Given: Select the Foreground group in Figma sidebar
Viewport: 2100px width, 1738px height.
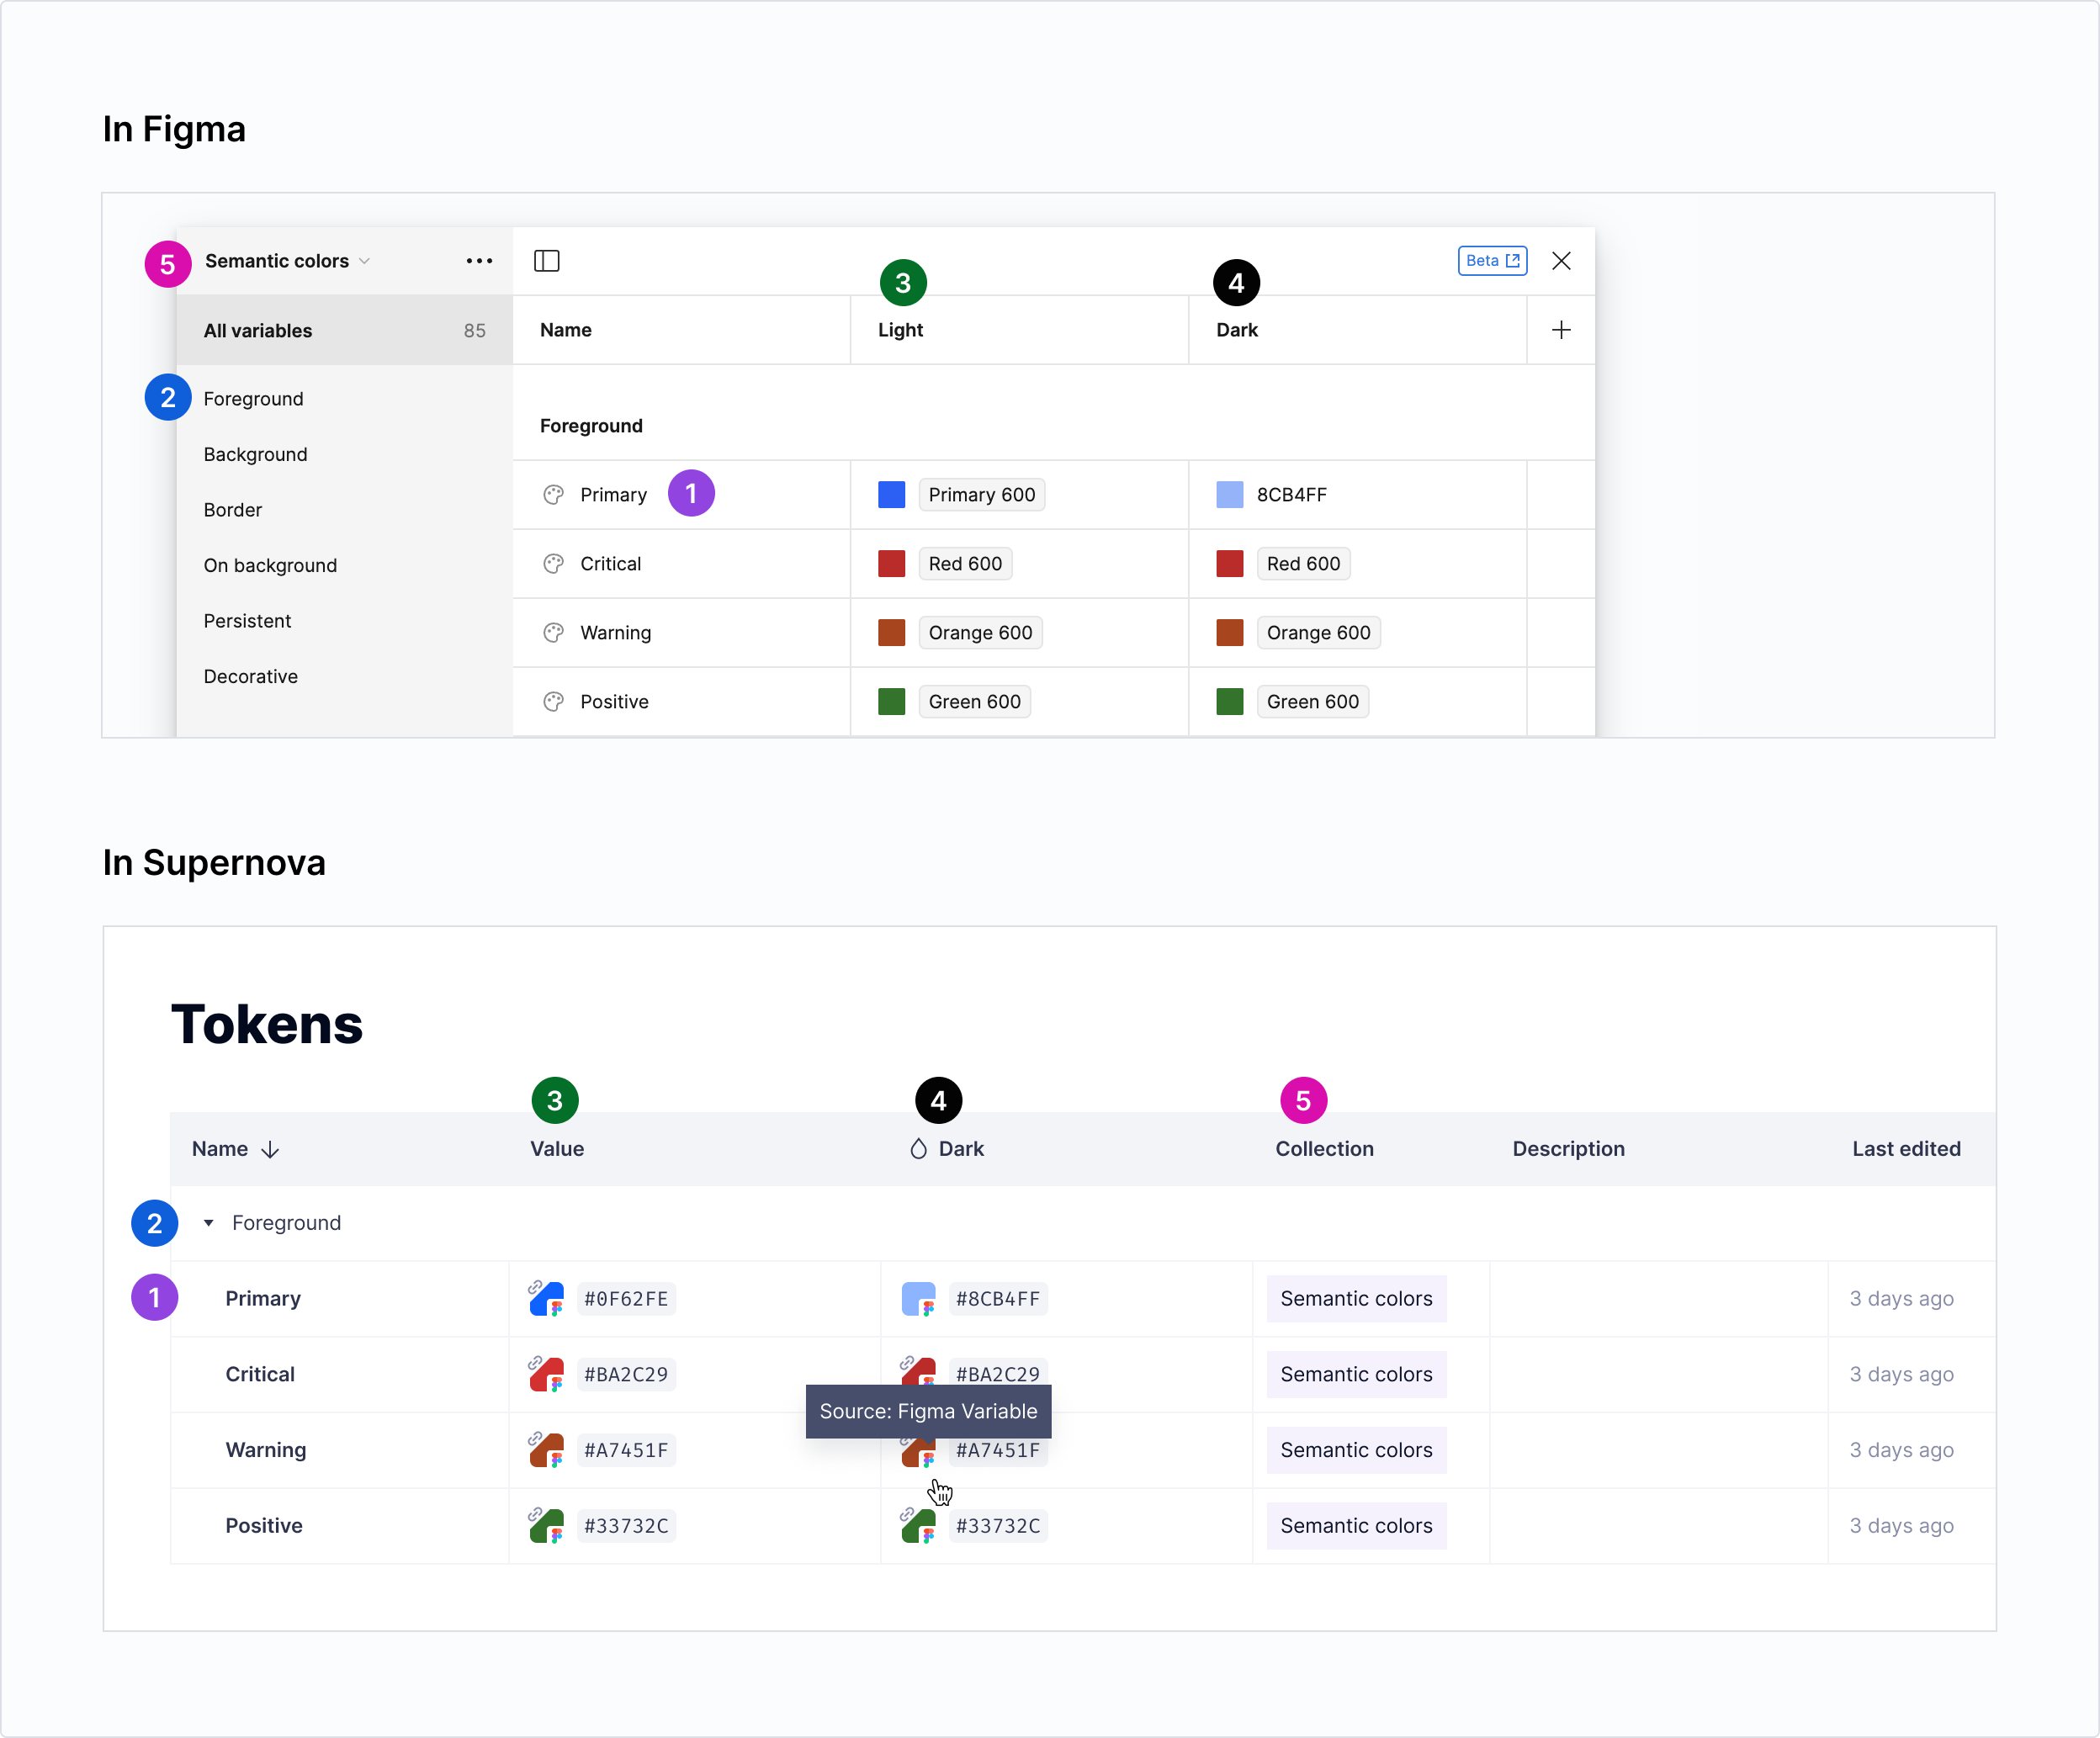Looking at the screenshot, I should [253, 399].
